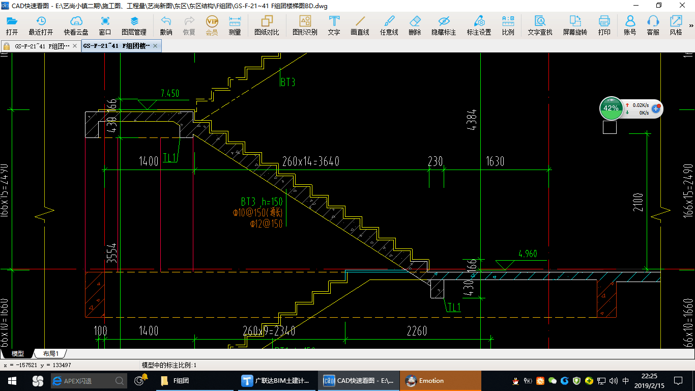Open 文字查找 text search
The height and width of the screenshot is (391, 695).
540,25
